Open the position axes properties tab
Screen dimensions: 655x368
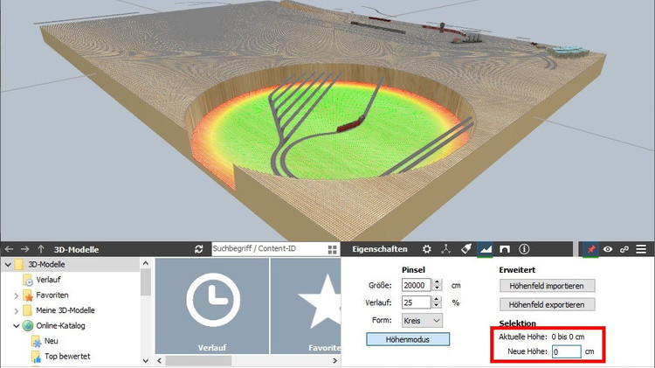(445, 249)
